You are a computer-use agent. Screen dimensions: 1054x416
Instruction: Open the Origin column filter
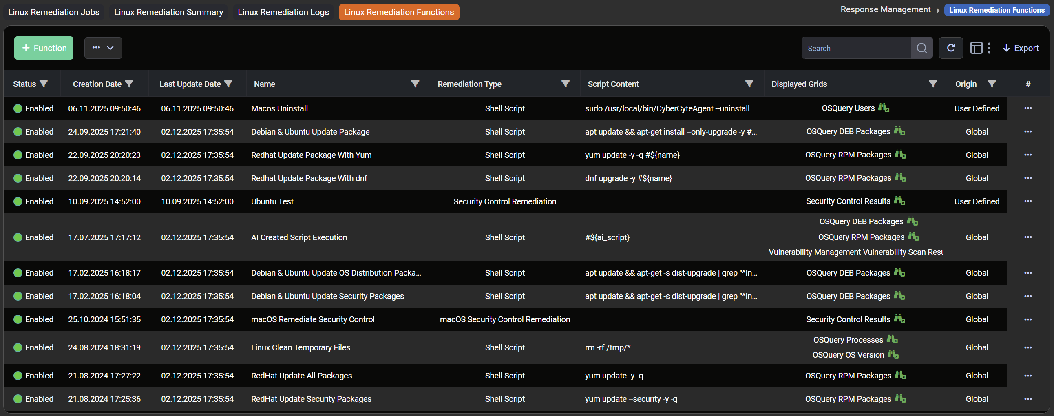click(x=992, y=84)
